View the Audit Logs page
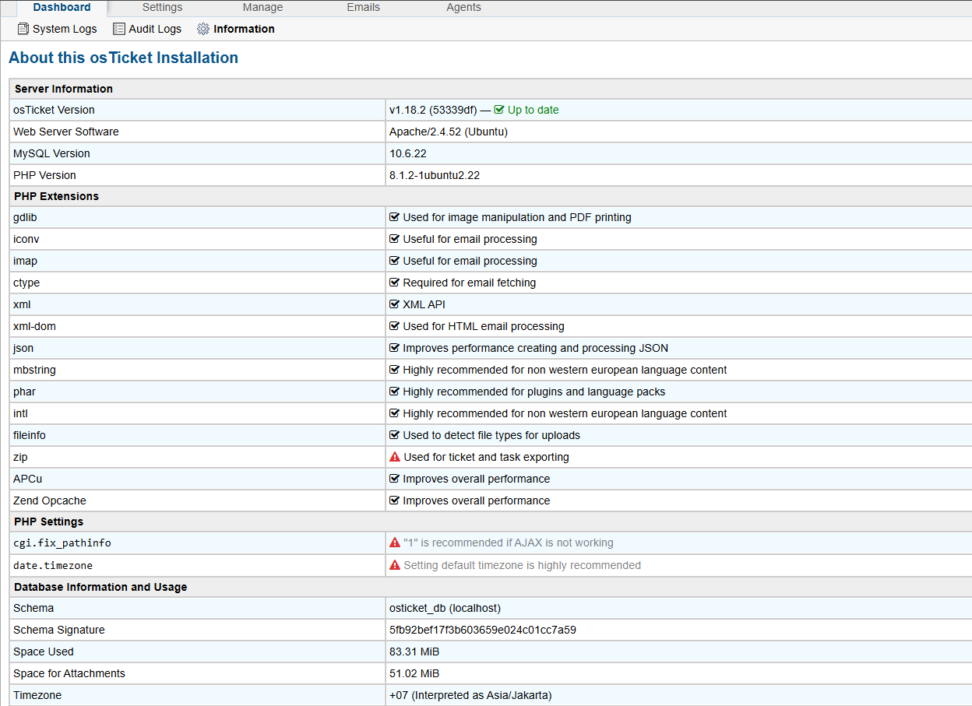Viewport: 972px width, 706px height. (147, 29)
